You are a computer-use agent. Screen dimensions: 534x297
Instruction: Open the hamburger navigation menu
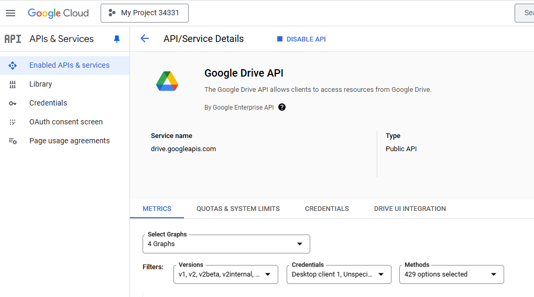(x=10, y=13)
